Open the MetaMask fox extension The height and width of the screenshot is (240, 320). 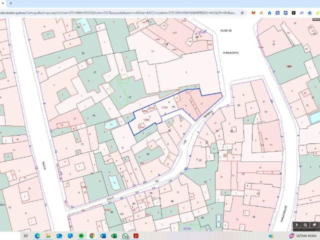[x=253, y=12]
